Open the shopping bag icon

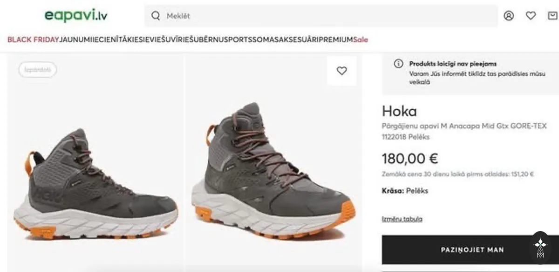coord(552,16)
